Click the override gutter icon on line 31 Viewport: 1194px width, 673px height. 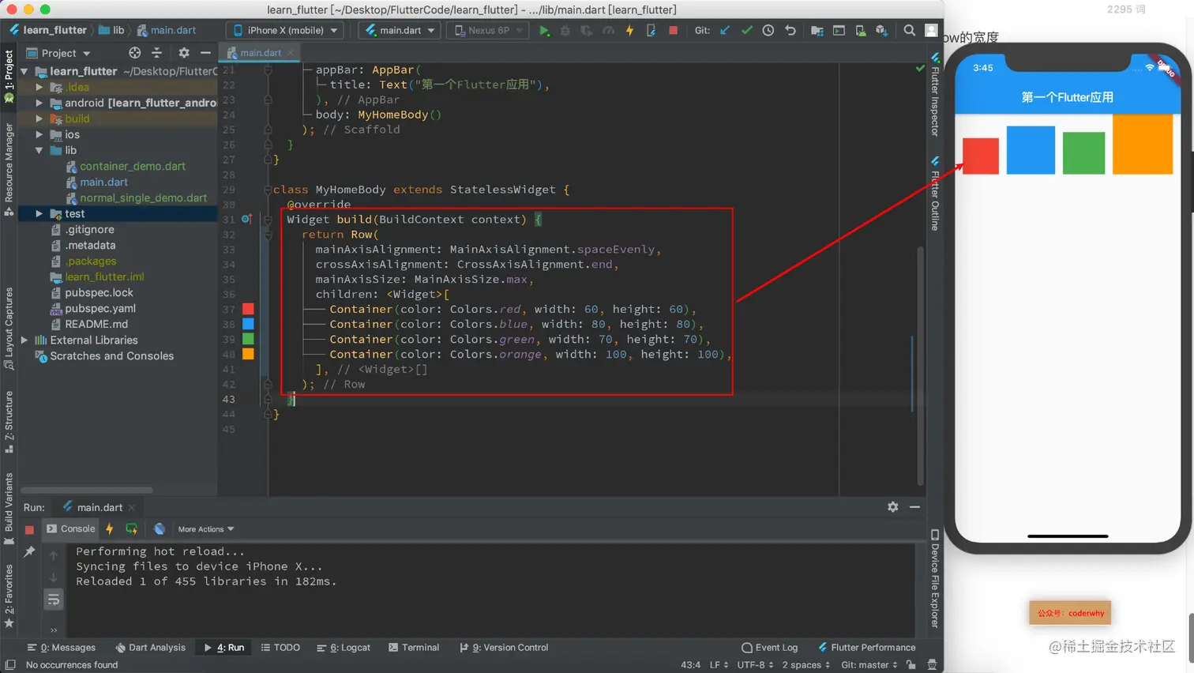(x=246, y=219)
